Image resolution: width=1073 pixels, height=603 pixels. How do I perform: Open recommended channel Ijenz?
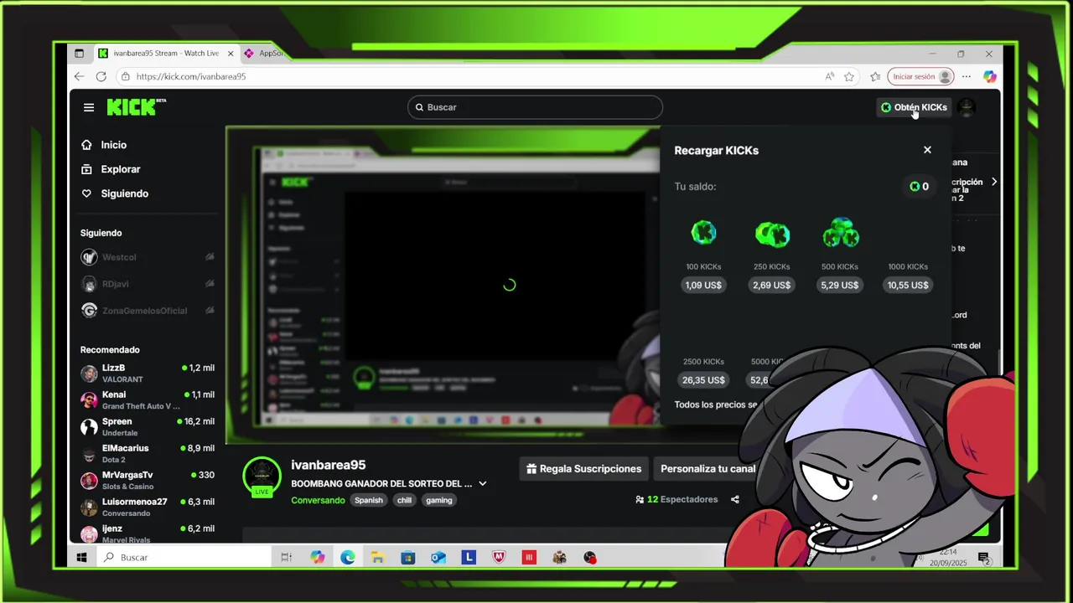tap(148, 533)
